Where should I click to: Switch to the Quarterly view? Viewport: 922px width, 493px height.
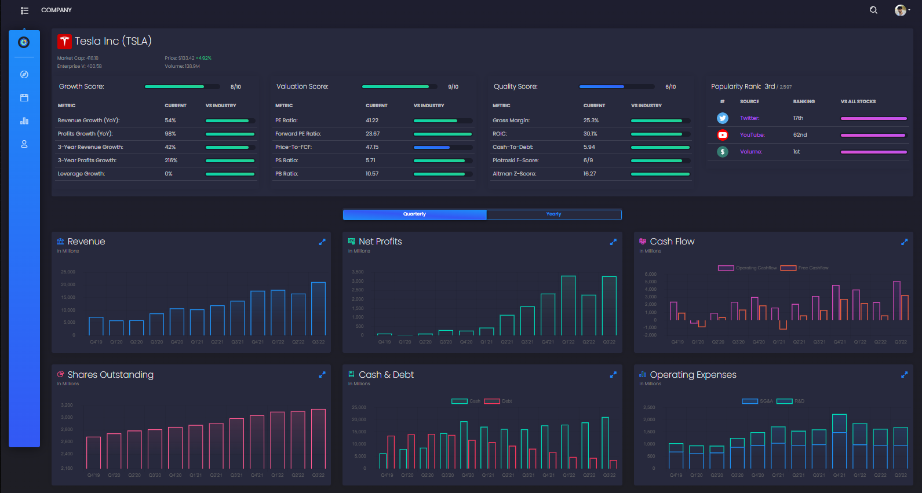414,214
